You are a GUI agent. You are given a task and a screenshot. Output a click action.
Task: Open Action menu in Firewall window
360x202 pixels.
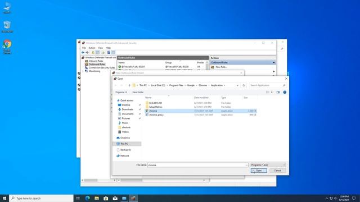click(92, 48)
